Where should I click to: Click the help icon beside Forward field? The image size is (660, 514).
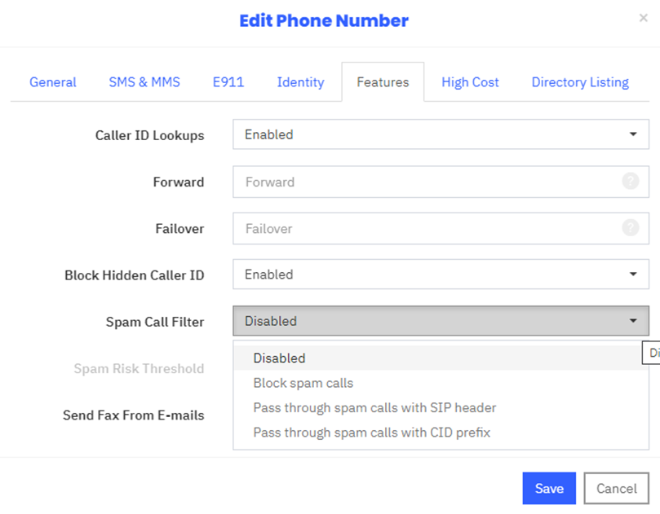point(630,182)
